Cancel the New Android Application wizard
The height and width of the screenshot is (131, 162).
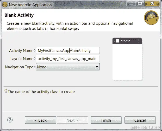(x=140, y=120)
